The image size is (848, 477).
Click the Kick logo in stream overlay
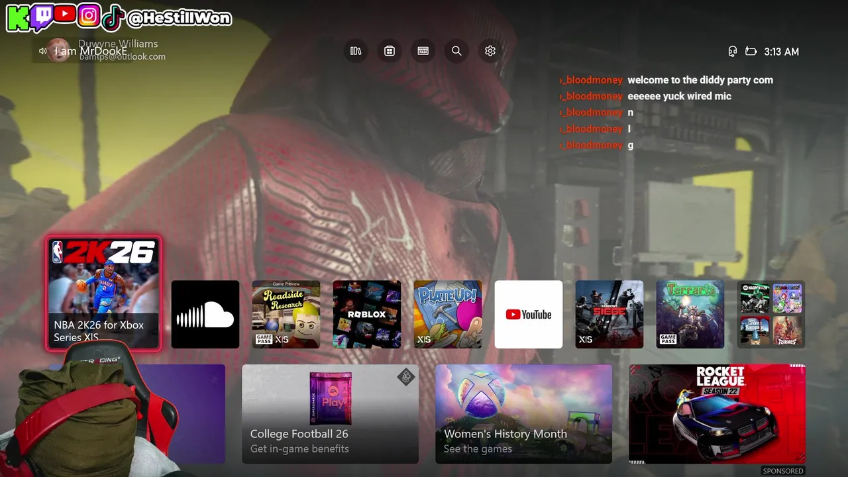tap(18, 18)
